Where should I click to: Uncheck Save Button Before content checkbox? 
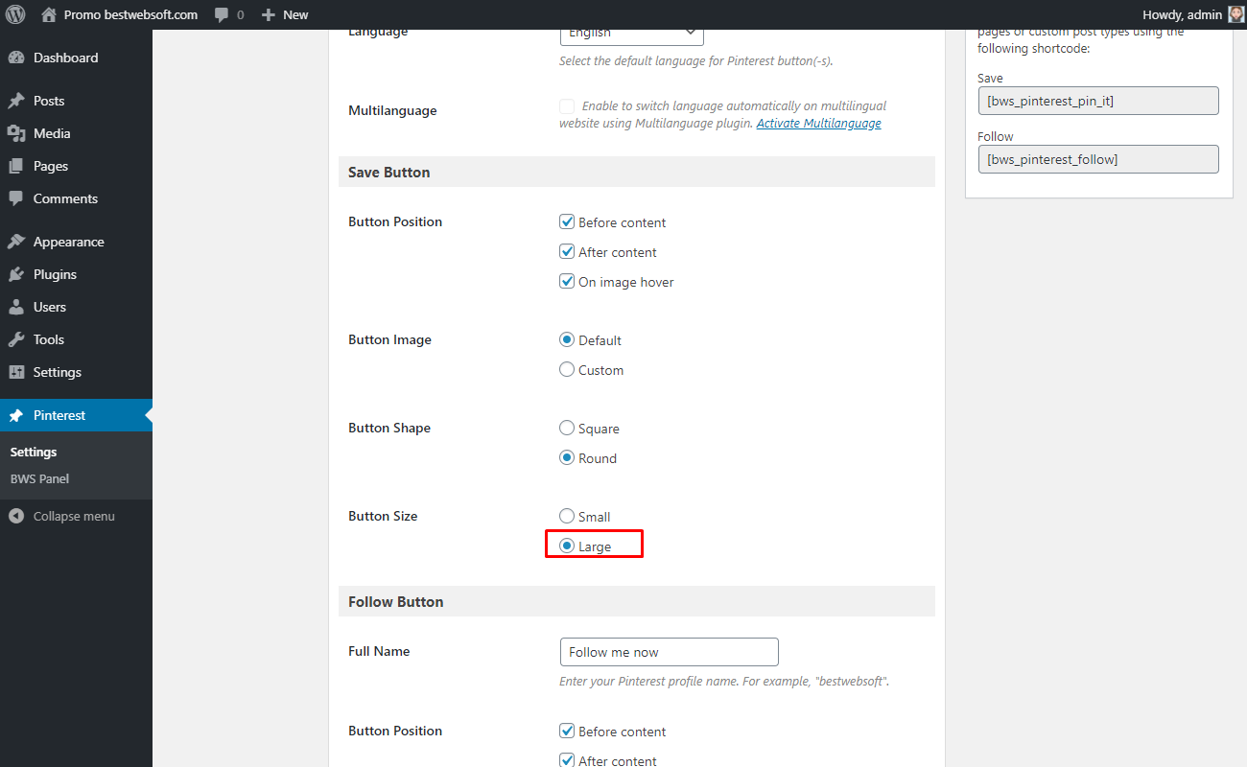pos(567,222)
